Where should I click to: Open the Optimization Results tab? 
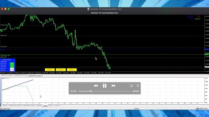(x=15, y=105)
